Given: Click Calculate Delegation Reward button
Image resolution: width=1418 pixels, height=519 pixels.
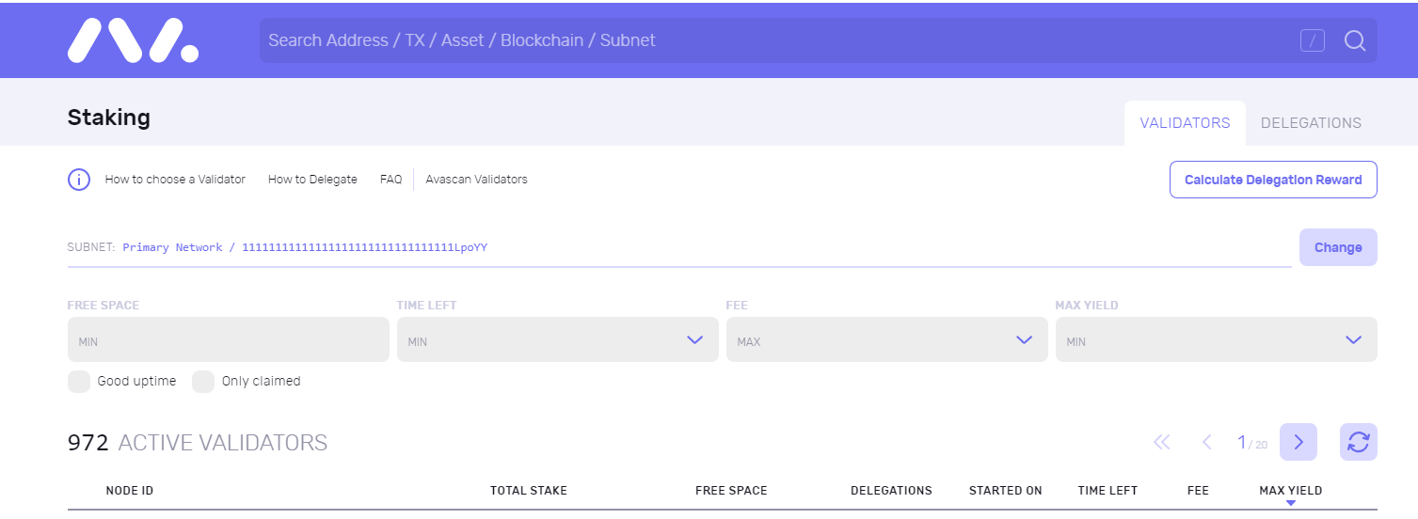Looking at the screenshot, I should 1273,180.
